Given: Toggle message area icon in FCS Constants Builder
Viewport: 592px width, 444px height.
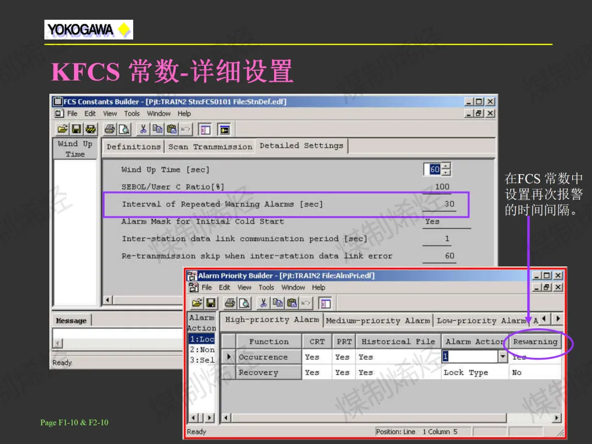Looking at the screenshot, I should 224,130.
